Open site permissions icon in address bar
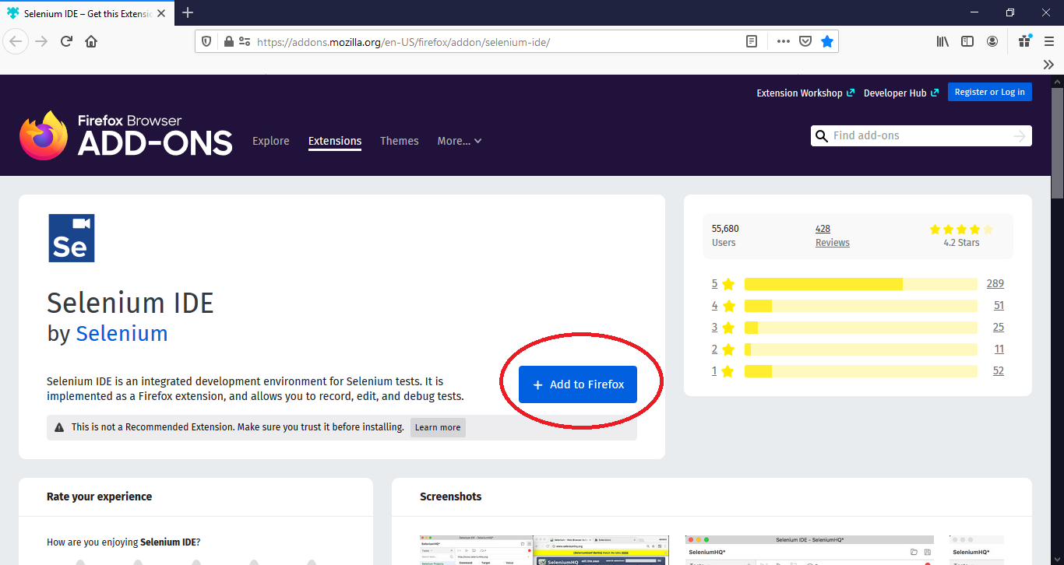Viewport: 1064px width, 565px height. (x=245, y=42)
